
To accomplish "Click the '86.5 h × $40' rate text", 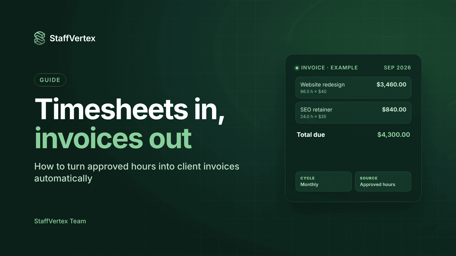I will [313, 92].
